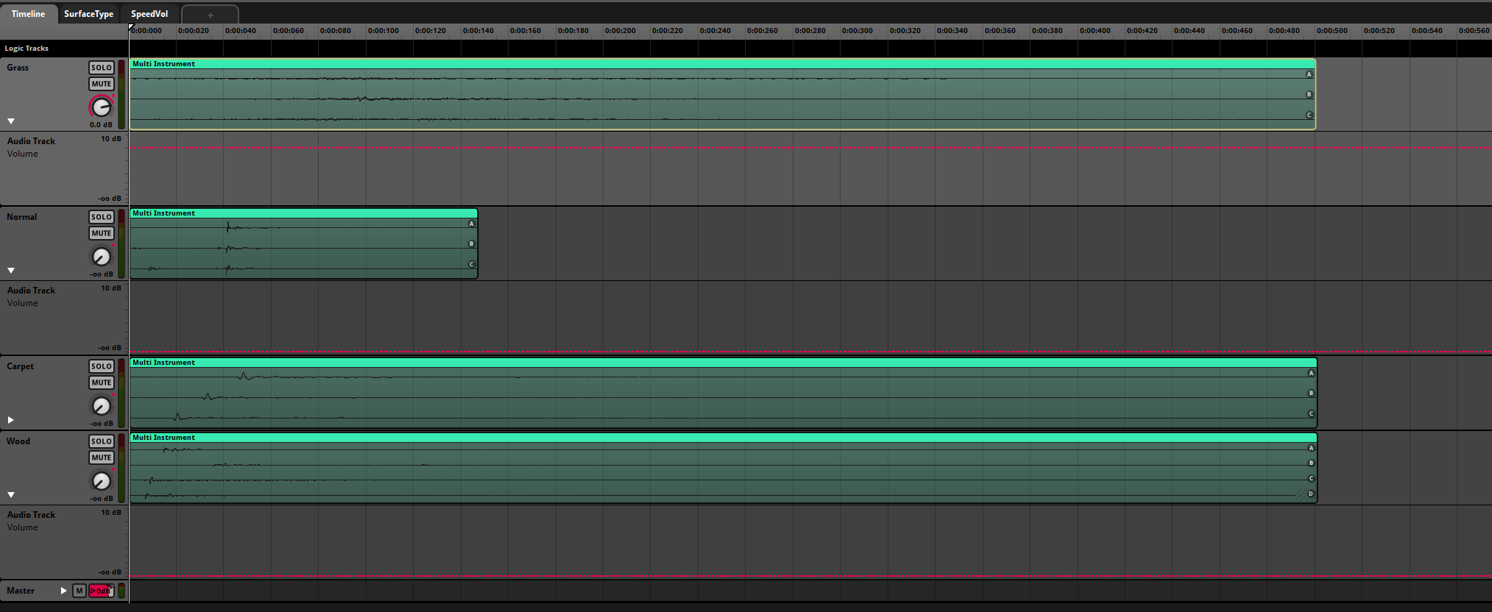
Task: Click playlist entry A on the Grass instrument
Action: pyautogui.click(x=1309, y=74)
